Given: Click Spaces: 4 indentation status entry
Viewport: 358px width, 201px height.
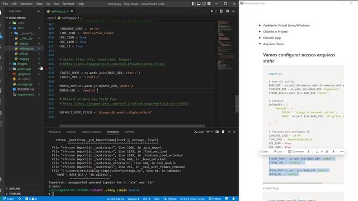Looking at the screenshot, I should tap(133, 199).
